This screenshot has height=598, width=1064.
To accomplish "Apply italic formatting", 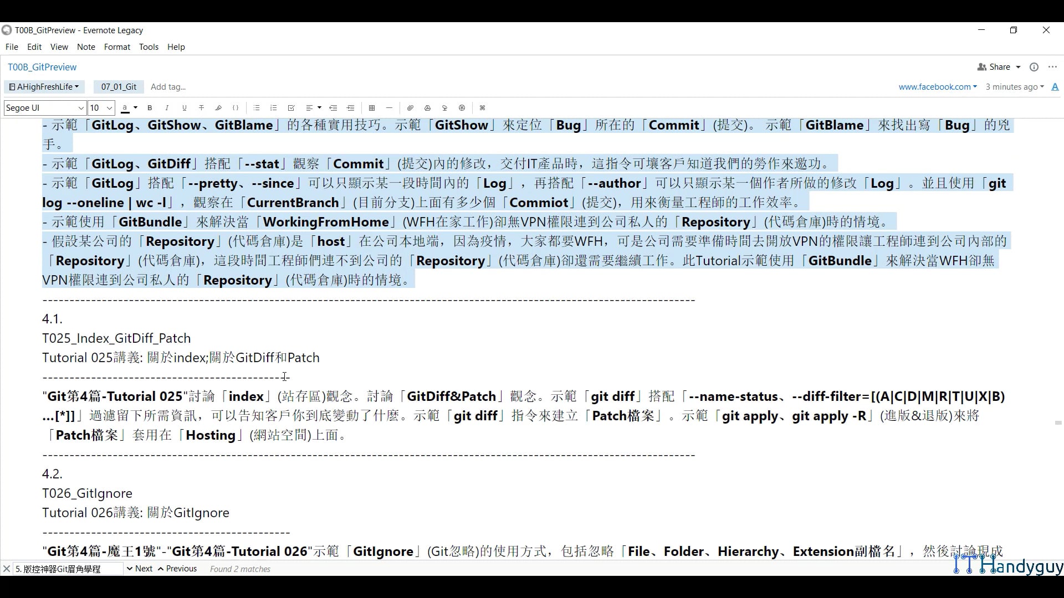I will [x=167, y=108].
